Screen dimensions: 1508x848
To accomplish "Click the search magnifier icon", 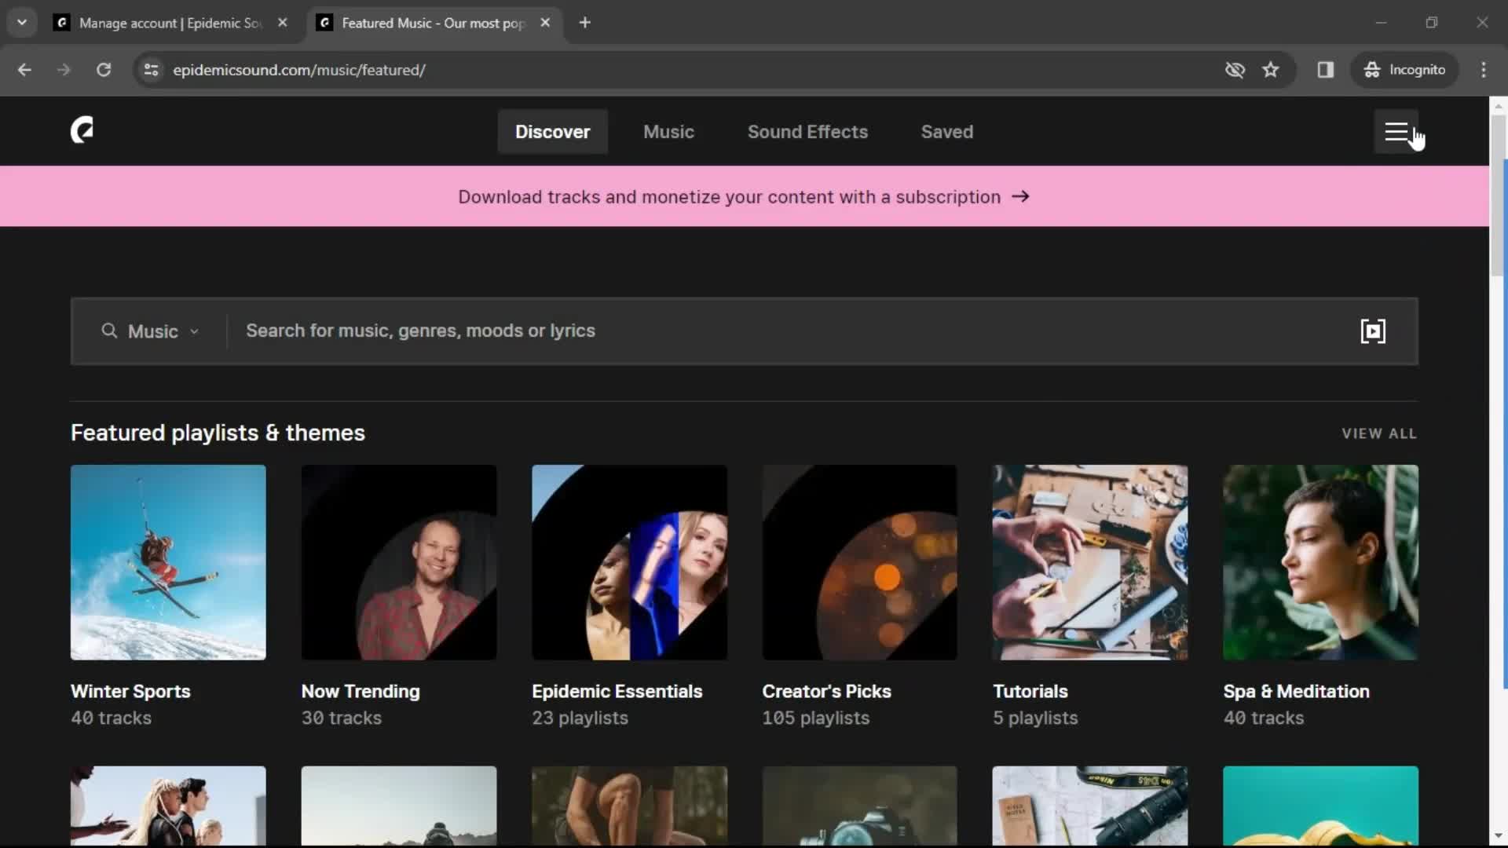I will 109,331.
